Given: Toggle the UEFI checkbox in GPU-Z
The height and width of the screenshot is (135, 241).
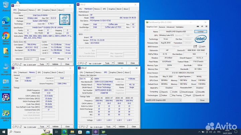Looking at the screenshot, I should (200, 47).
